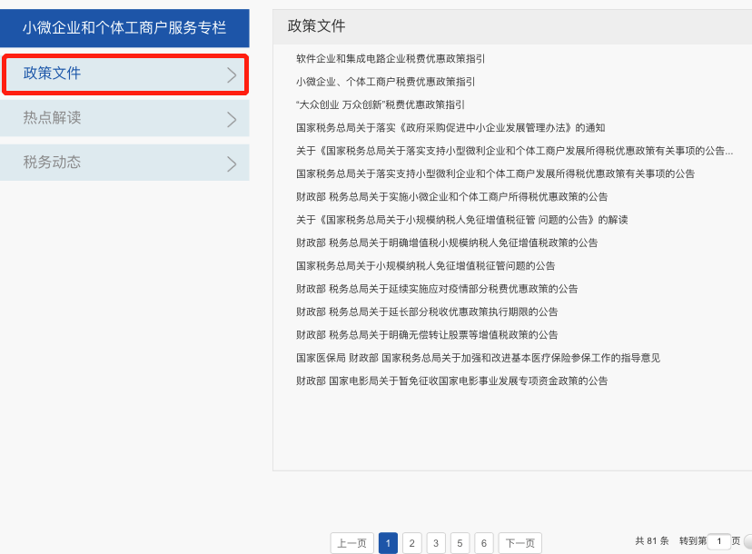
Task: Open 国家医保局 财政部 基本医疗保险参保工作的指导意见
Action: click(478, 358)
